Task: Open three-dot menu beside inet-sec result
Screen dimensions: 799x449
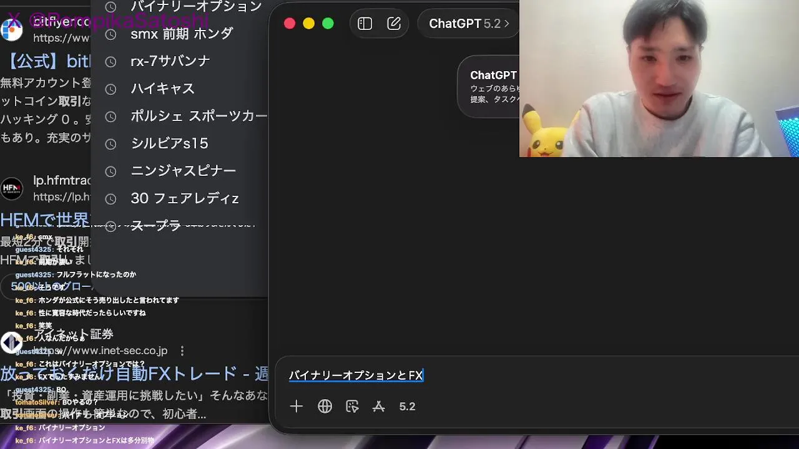Action: point(182,350)
